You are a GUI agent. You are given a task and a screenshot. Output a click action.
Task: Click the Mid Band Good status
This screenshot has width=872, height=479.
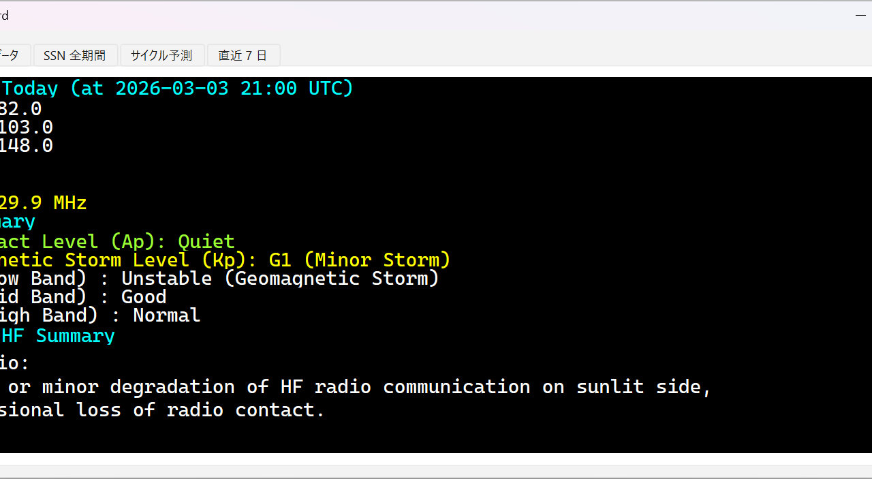pos(143,296)
